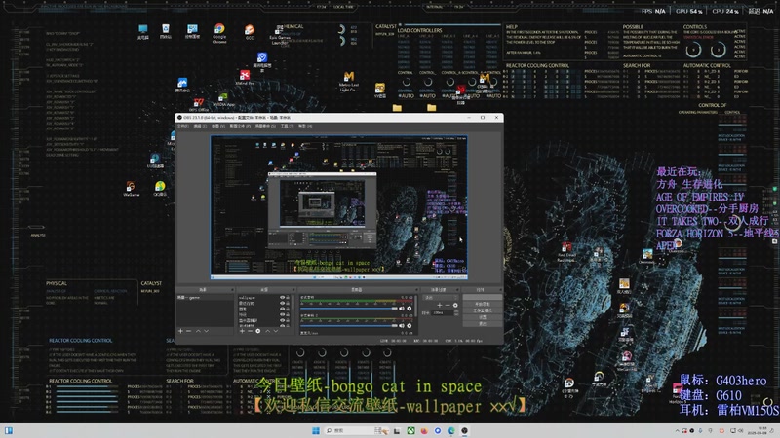This screenshot has width=780, height=438.
Task: Enable Studio Mode button in Controls
Action: (x=482, y=310)
